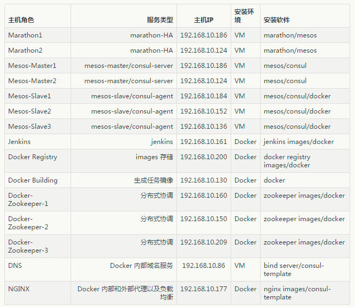This screenshot has height=307, width=355.
Task: Click IP 192.168.10.186 in Marathon1 row
Action: [204, 35]
